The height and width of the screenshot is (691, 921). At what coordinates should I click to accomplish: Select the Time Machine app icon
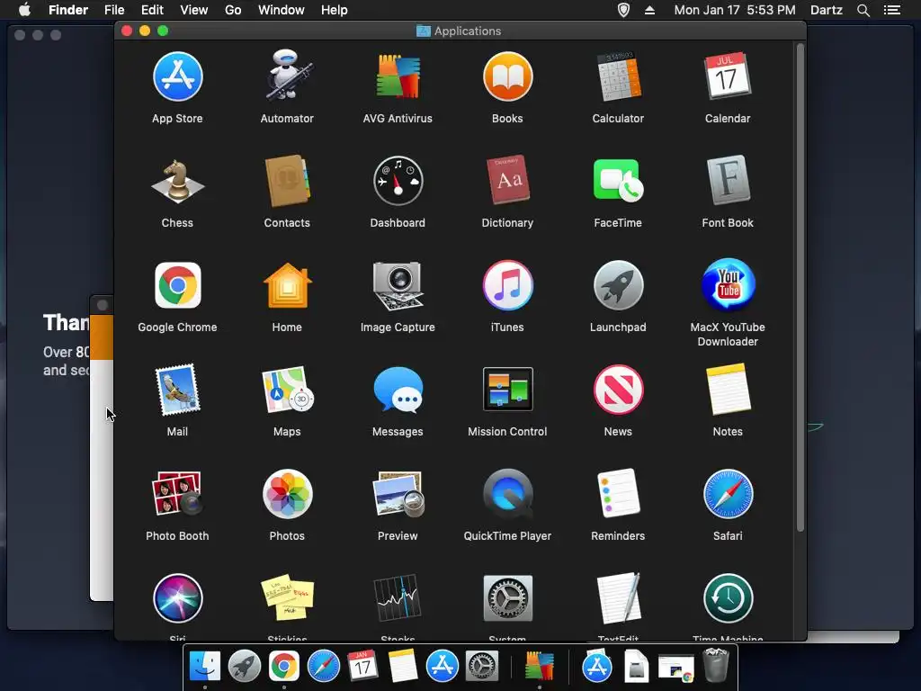point(727,598)
